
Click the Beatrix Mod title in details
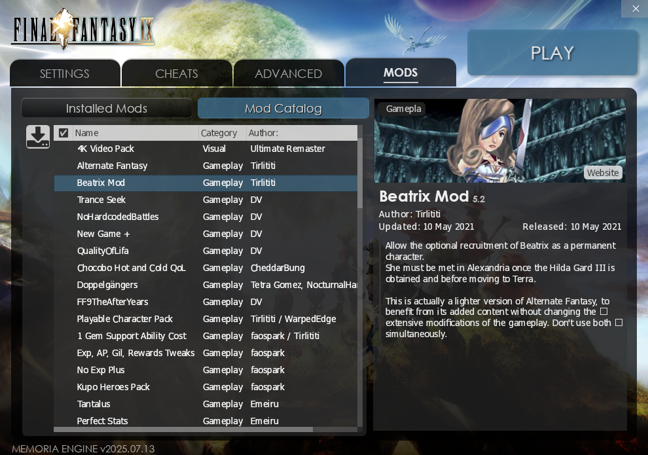pos(424,196)
